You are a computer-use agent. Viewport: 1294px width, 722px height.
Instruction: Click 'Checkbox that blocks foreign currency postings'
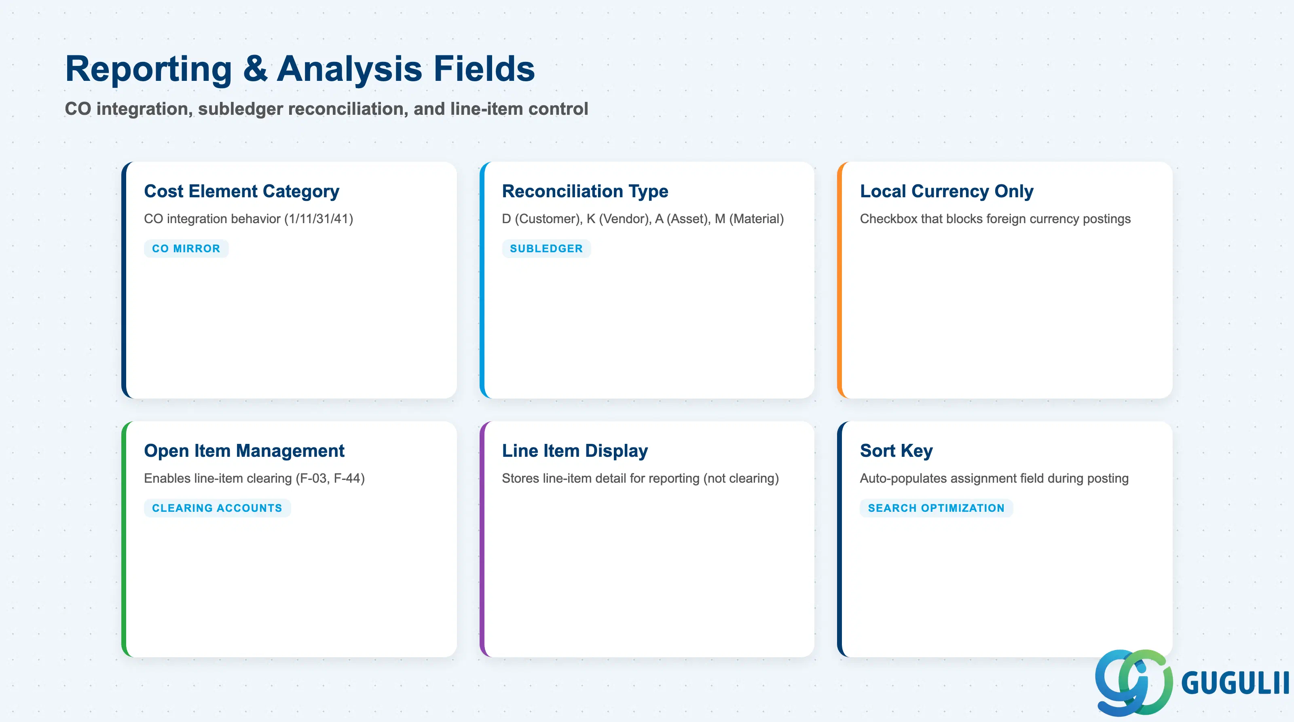[995, 219]
